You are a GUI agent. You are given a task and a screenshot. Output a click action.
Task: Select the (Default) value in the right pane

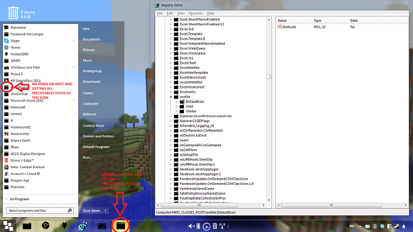pos(289,27)
